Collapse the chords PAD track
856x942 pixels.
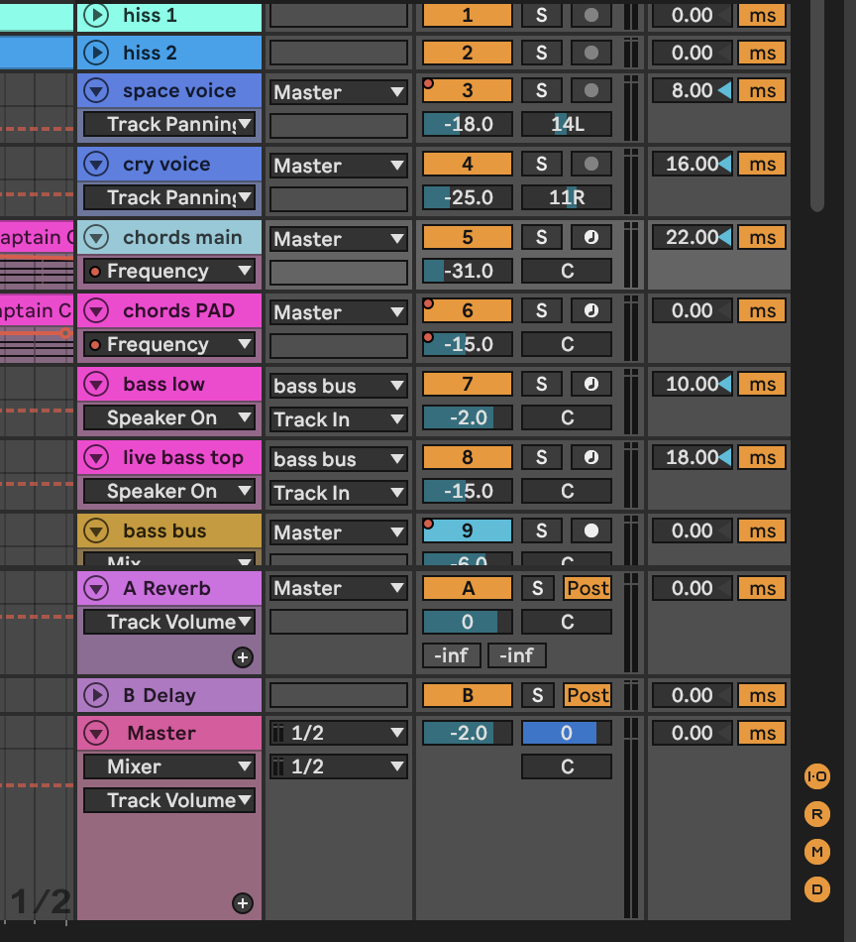click(x=96, y=310)
